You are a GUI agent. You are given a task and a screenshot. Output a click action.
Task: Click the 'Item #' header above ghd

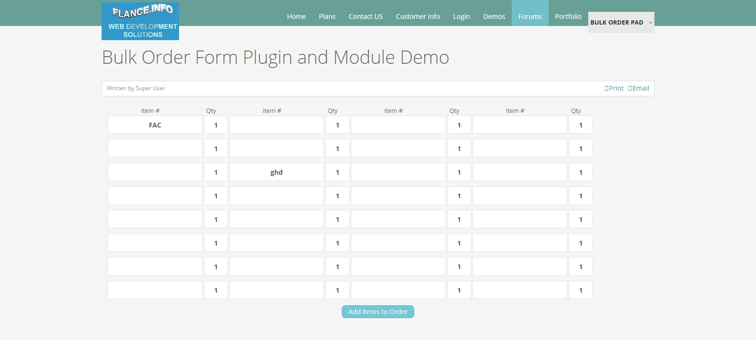point(272,111)
